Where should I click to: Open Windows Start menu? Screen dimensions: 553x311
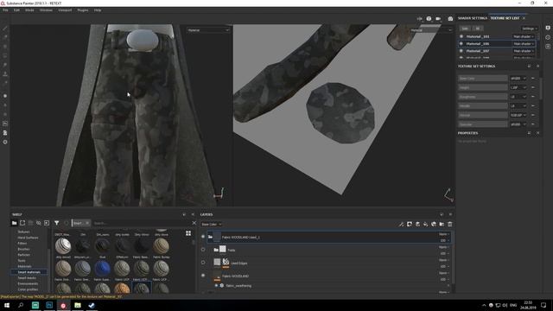tap(7, 305)
